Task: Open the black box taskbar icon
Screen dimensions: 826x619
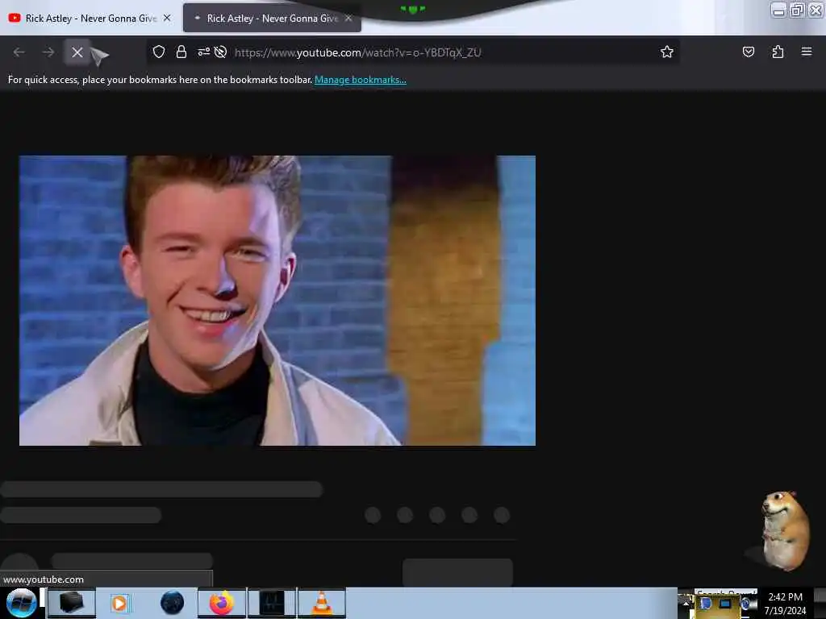Action: click(x=71, y=603)
